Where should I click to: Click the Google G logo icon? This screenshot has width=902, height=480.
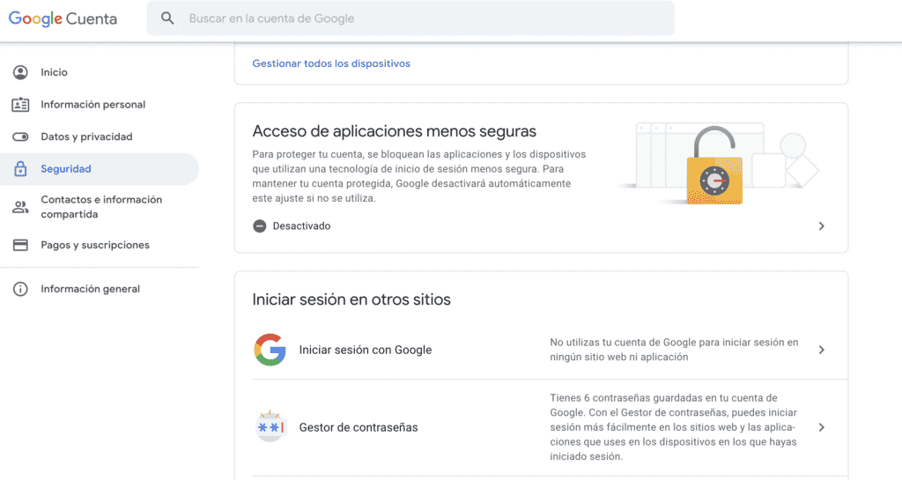[x=270, y=350]
